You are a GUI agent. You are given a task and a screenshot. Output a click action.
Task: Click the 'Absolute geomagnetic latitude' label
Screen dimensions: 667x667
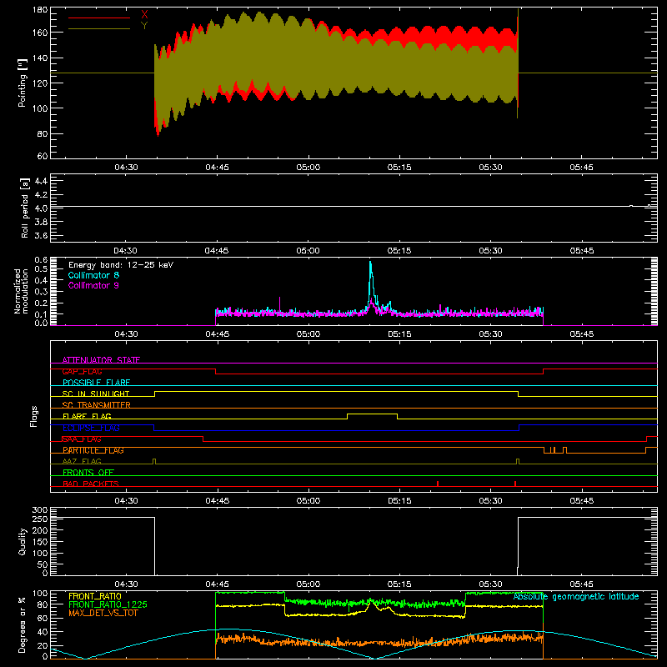point(576,597)
